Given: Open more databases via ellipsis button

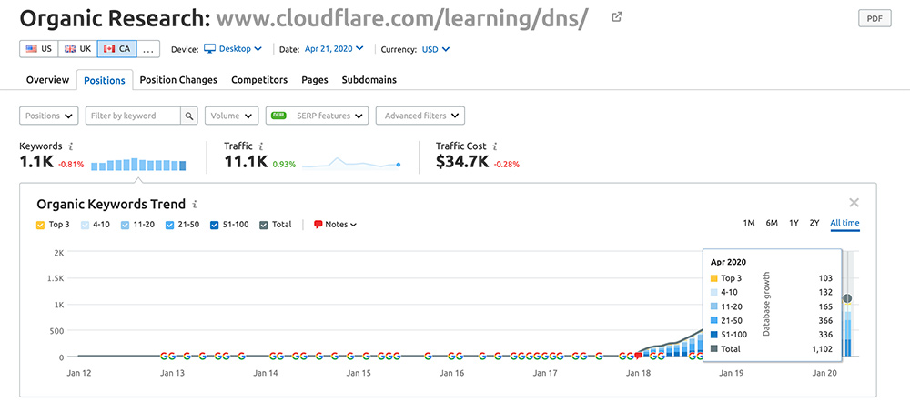Looking at the screenshot, I should click(x=148, y=49).
